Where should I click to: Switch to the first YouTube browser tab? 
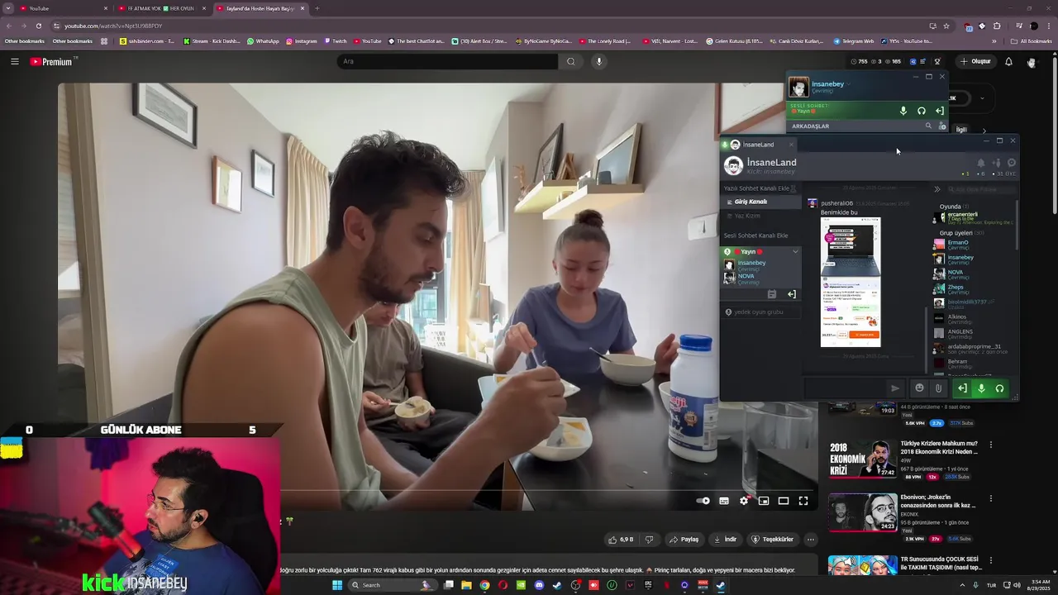click(62, 8)
